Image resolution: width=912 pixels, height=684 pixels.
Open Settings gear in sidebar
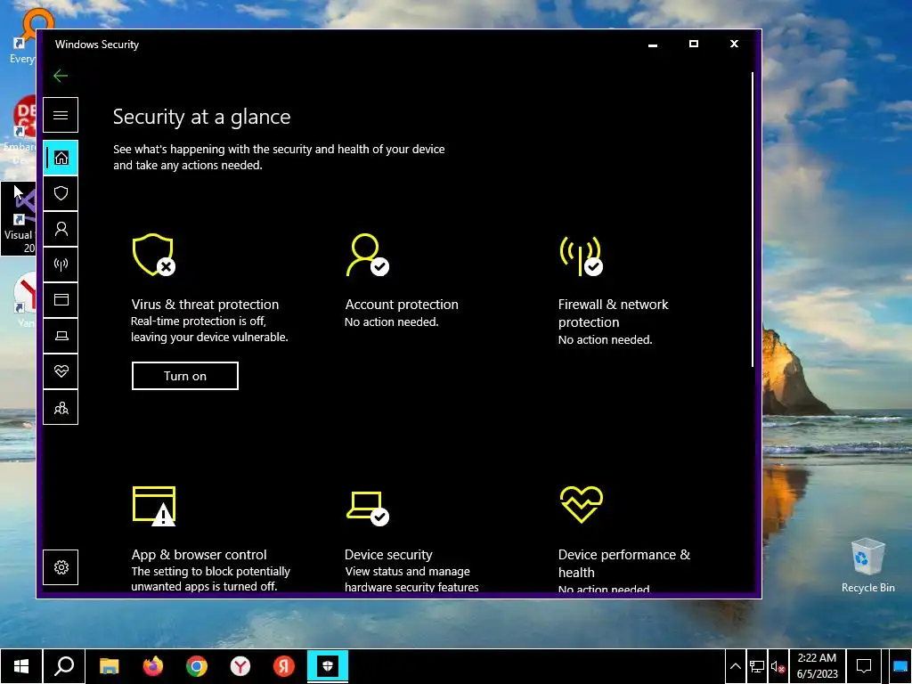coord(61,567)
